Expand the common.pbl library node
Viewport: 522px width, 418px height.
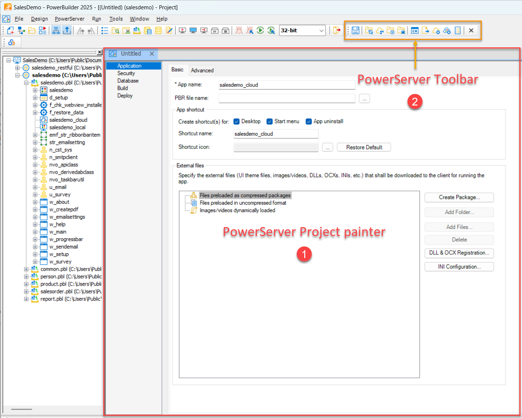pyautogui.click(x=26, y=269)
